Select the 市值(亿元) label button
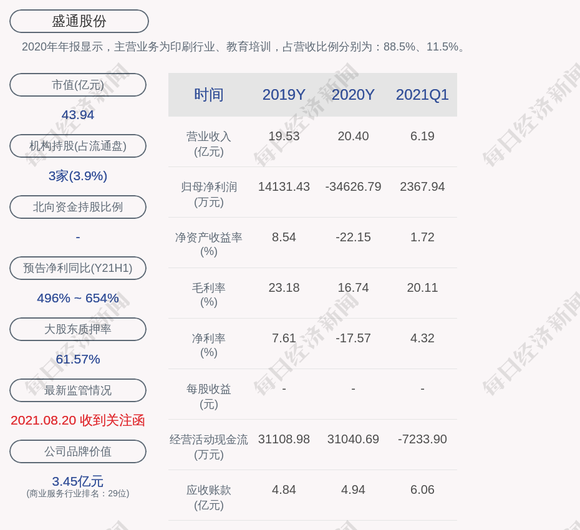This screenshot has width=580, height=530. pos(78,85)
